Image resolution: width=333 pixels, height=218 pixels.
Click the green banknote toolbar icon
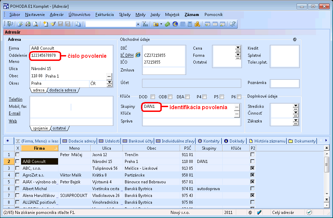tap(168, 24)
